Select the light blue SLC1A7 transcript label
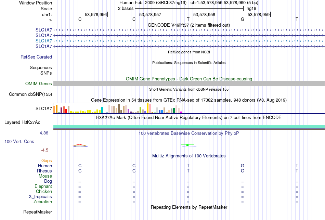 44,41
